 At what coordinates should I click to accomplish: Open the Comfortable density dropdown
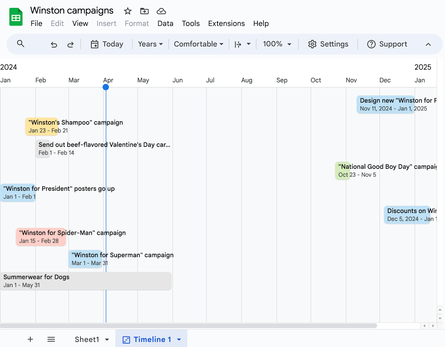pyautogui.click(x=199, y=44)
